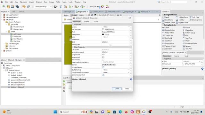The image size is (205, 115).
Task: Open the Windows Start button on the taskbar
Action: [55, 112]
